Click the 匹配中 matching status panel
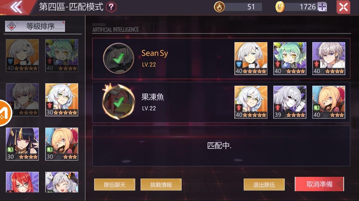 pos(221,146)
